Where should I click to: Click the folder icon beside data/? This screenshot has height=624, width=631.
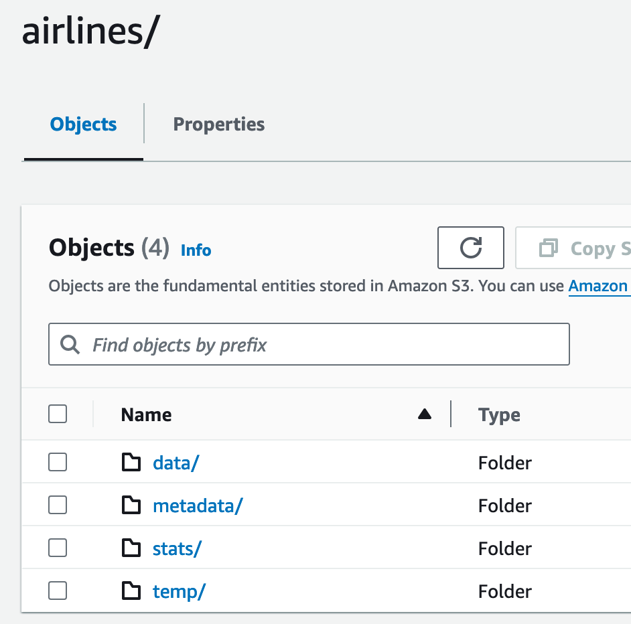pyautogui.click(x=131, y=462)
